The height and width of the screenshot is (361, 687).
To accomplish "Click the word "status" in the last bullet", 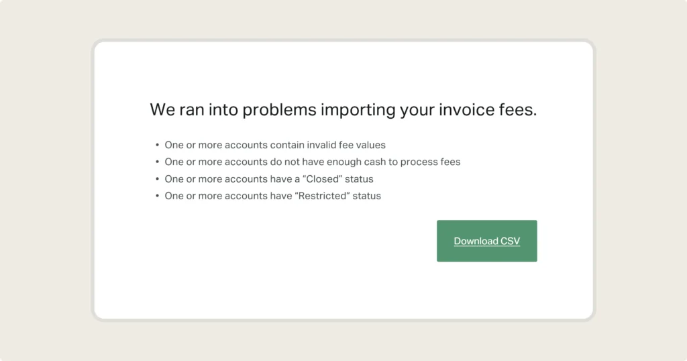I will [366, 196].
